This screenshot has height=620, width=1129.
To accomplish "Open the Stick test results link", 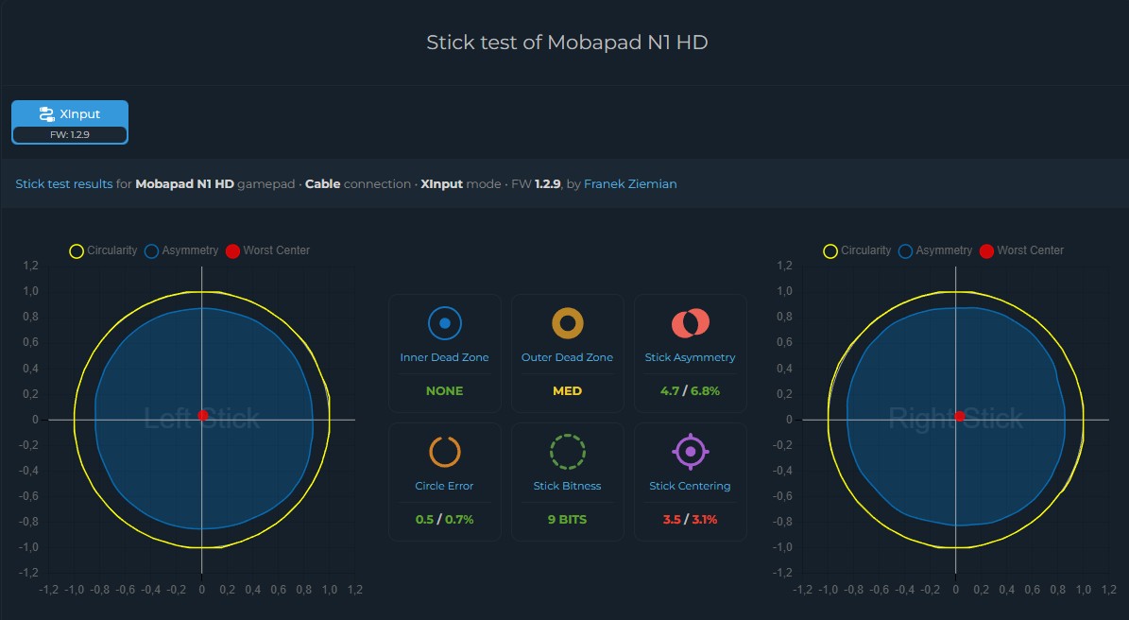I will pyautogui.click(x=64, y=183).
